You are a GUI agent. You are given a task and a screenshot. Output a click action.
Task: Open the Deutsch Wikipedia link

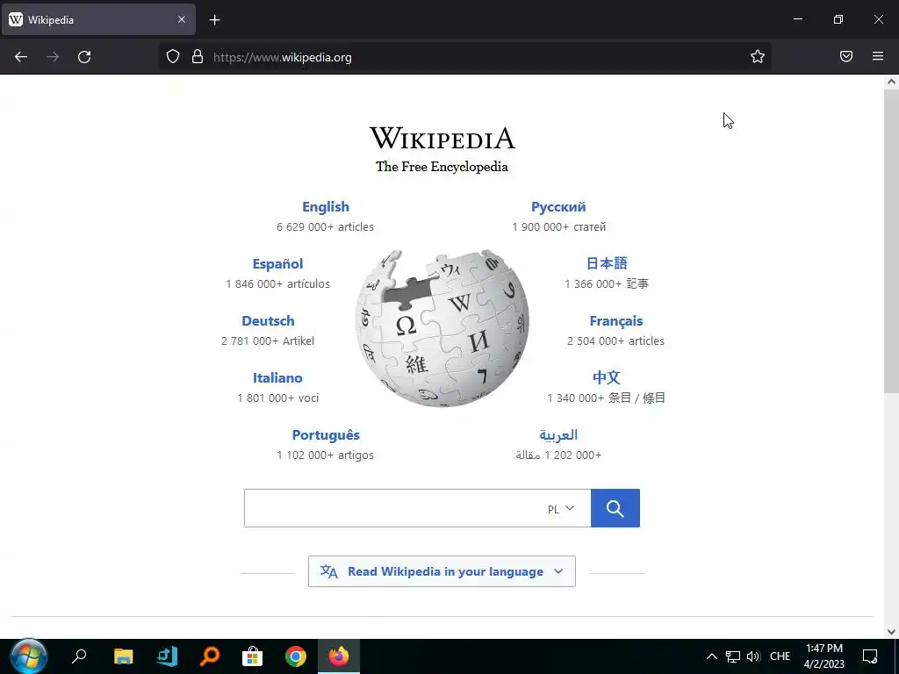pos(268,321)
